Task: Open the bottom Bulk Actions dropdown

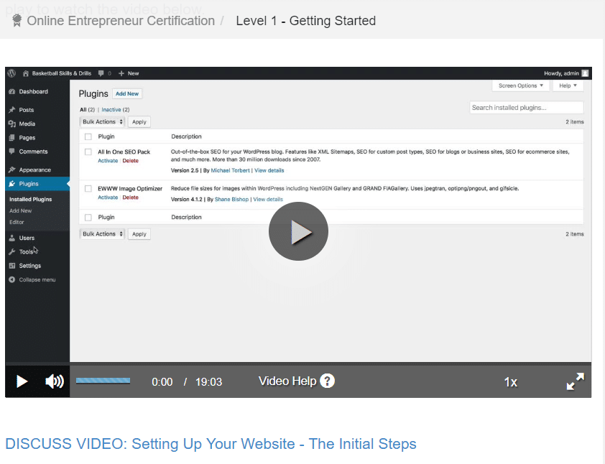Action: coord(102,234)
